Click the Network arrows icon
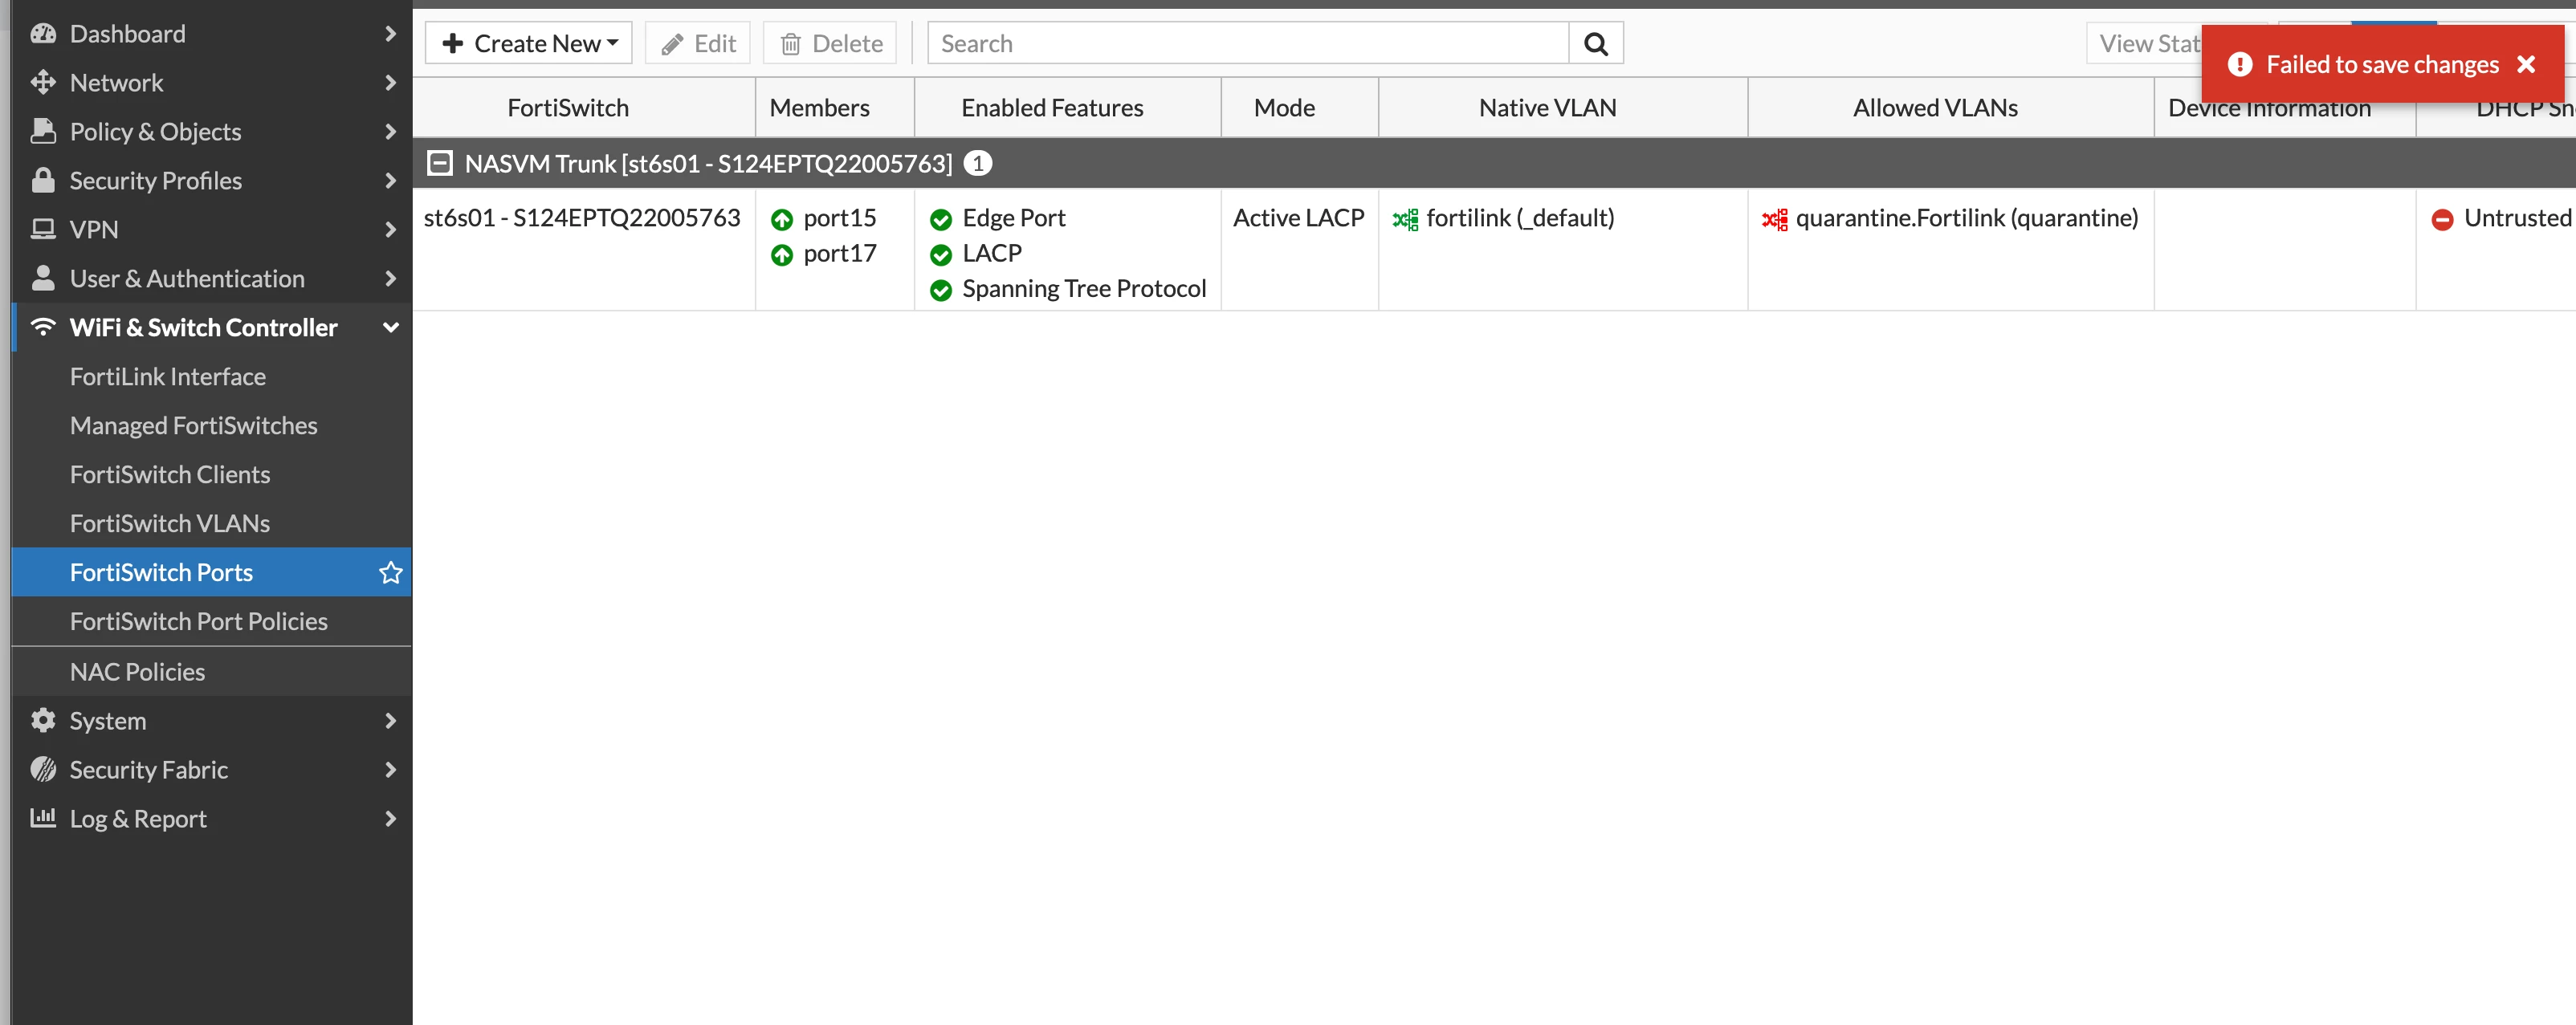This screenshot has height=1025, width=2576. click(43, 82)
